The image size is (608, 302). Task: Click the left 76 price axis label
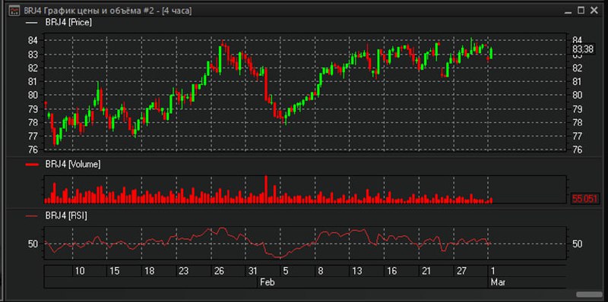[33, 149]
